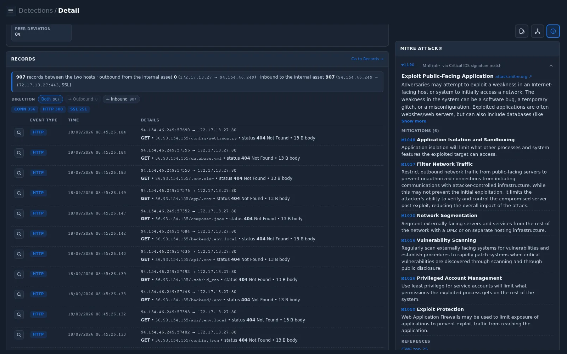Image resolution: width=567 pixels, height=354 pixels.
Task: Inspect the composer.json record via magnifier
Action: pyautogui.click(x=19, y=214)
